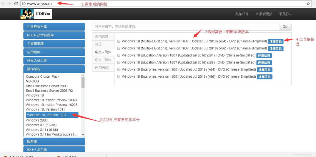
Task: Select the 中文 - 简体 tab
Action: pos(103,52)
